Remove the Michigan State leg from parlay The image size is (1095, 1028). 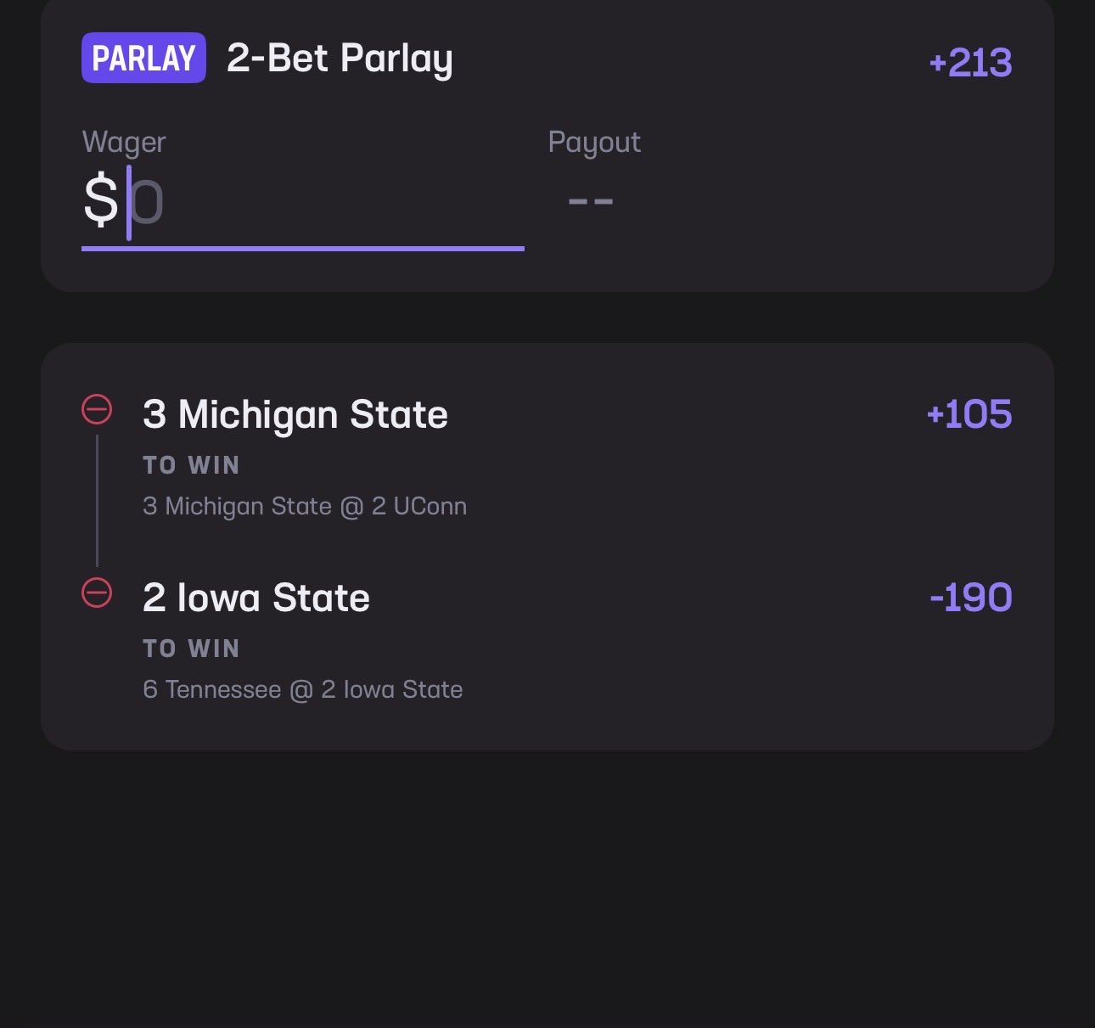(97, 409)
